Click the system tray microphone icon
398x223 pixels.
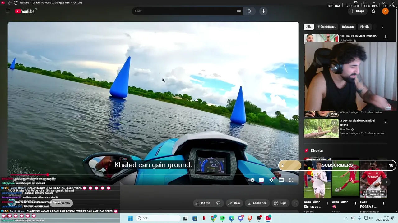[359, 218]
